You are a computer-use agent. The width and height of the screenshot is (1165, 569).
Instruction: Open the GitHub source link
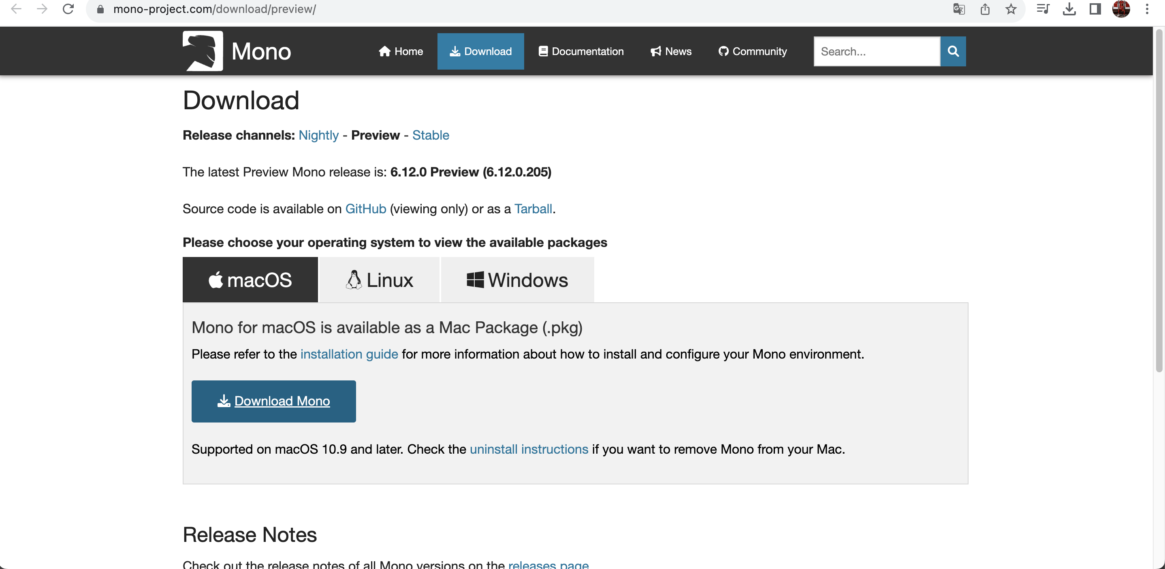coord(365,209)
